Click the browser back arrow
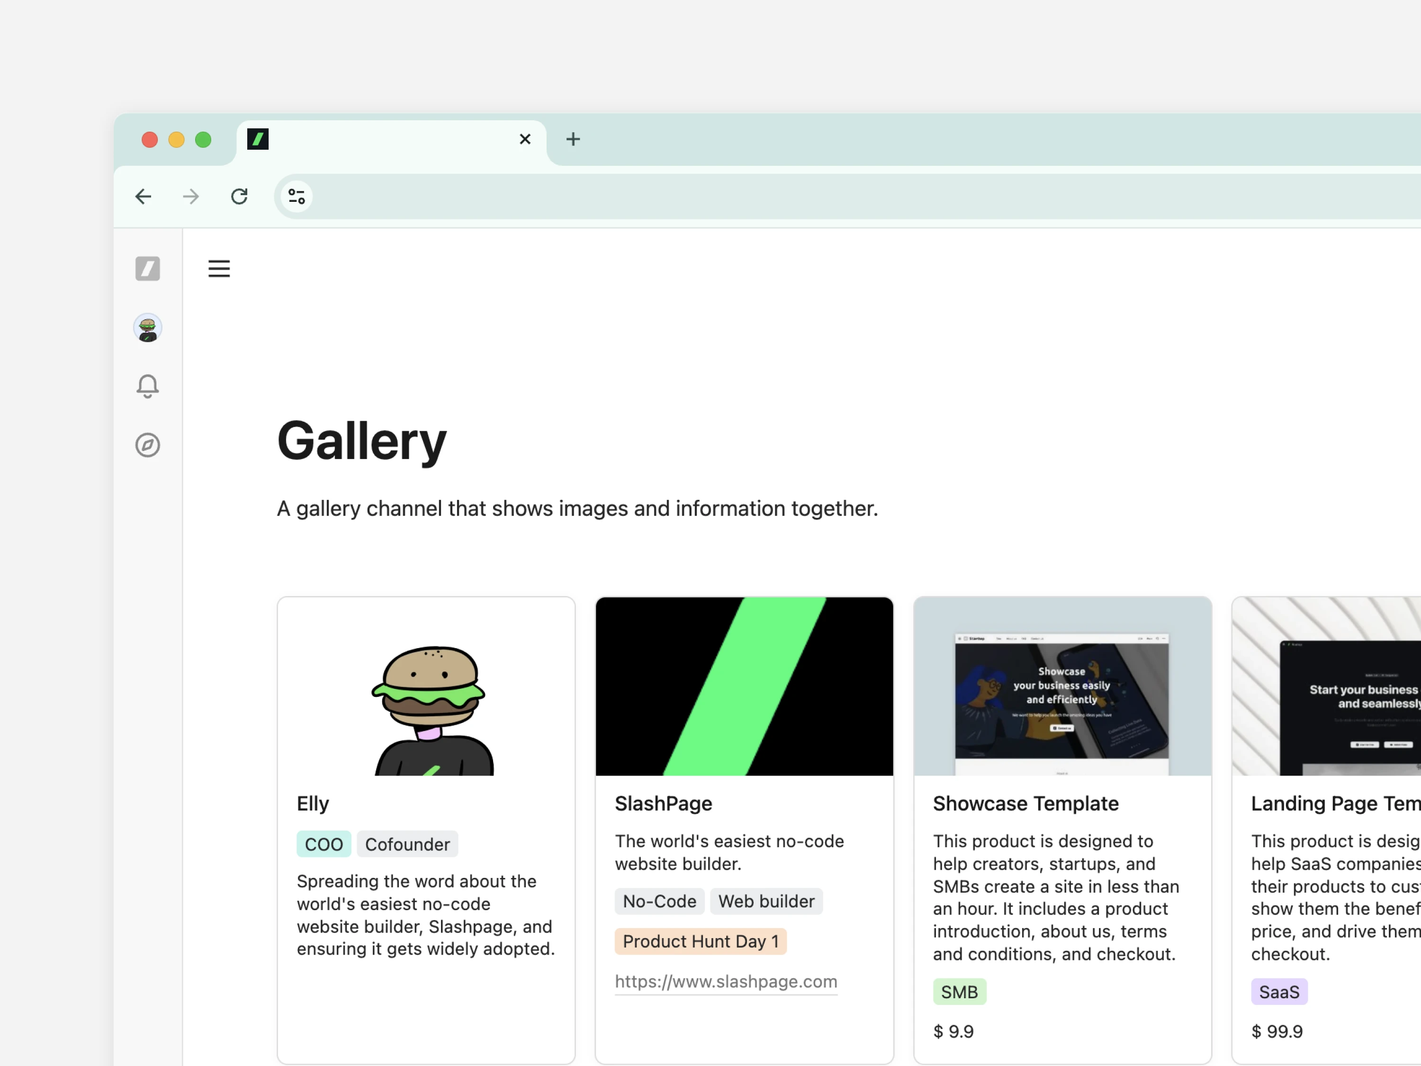 click(x=143, y=196)
